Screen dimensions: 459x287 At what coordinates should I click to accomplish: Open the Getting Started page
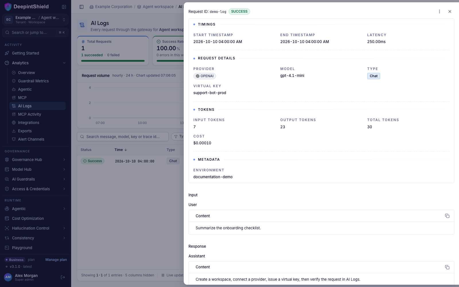click(x=36, y=53)
